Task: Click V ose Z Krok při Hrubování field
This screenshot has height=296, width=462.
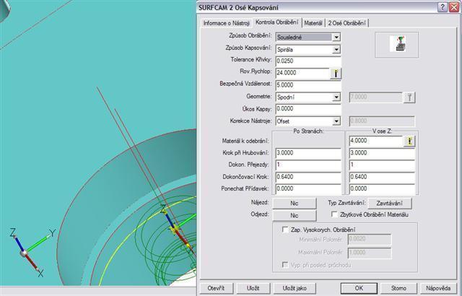Action: click(x=382, y=153)
